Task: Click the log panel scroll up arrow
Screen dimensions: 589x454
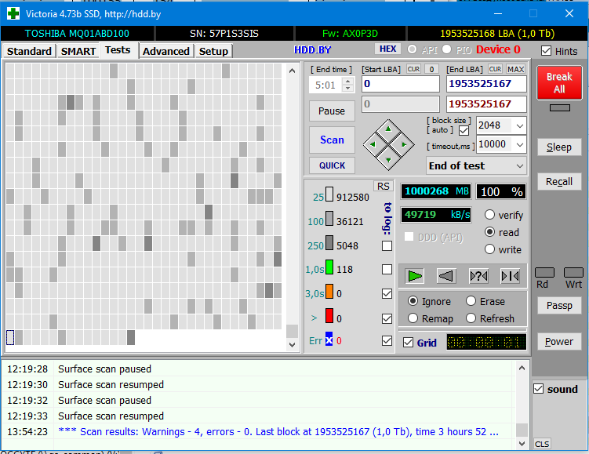Action: (522, 368)
